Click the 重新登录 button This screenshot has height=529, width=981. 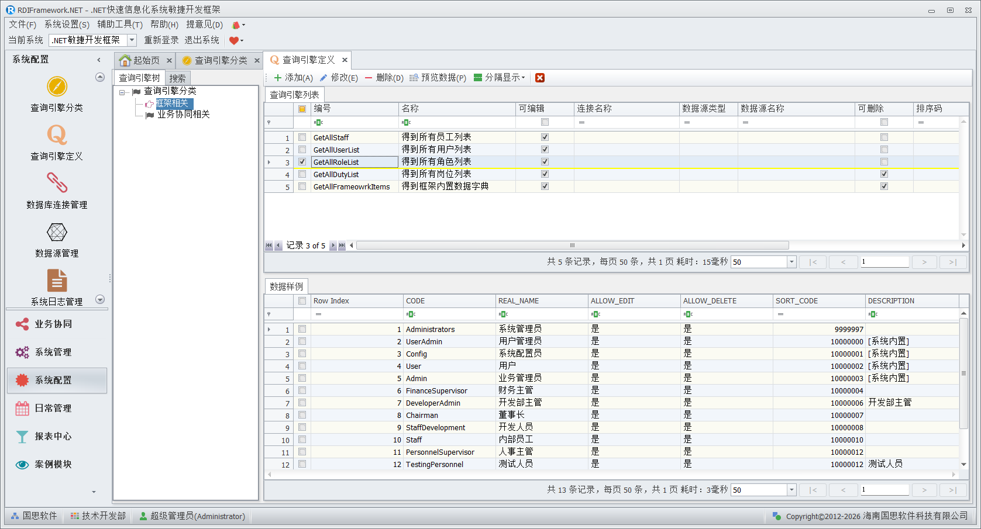pos(161,40)
